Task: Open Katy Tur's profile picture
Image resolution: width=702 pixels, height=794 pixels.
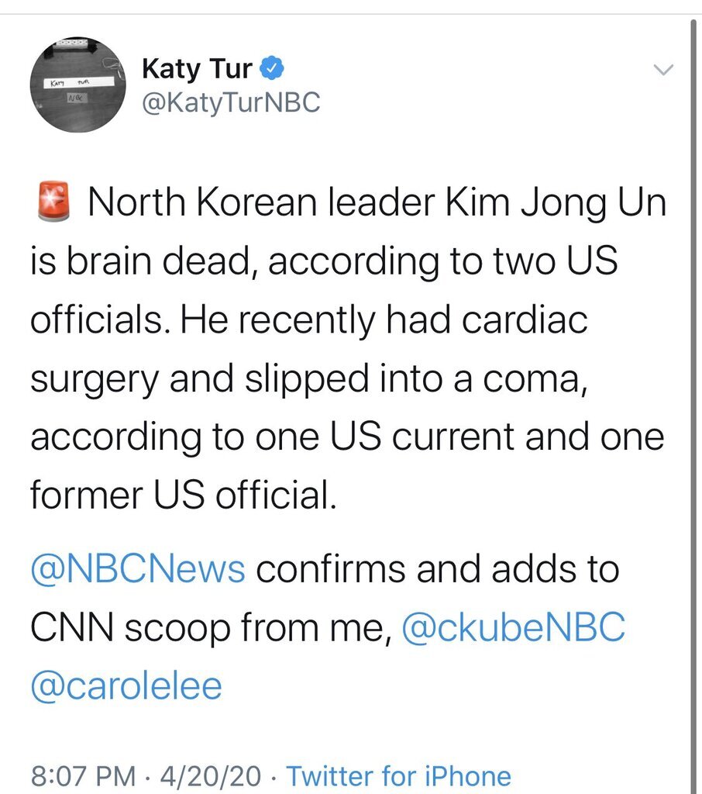Action: [x=78, y=85]
